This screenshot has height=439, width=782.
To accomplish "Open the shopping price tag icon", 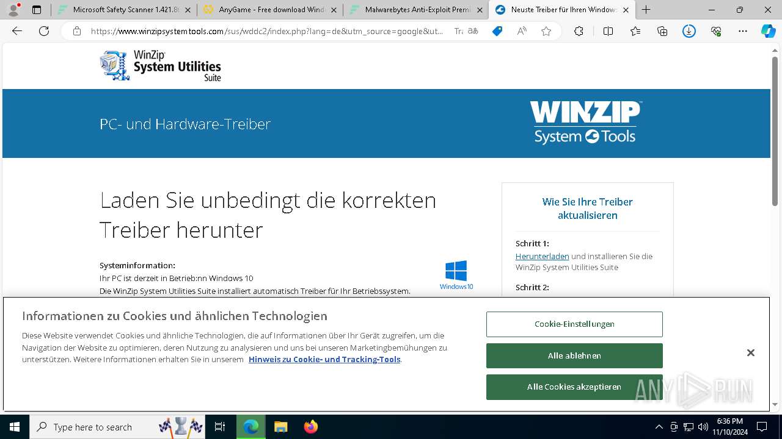I will (x=497, y=31).
